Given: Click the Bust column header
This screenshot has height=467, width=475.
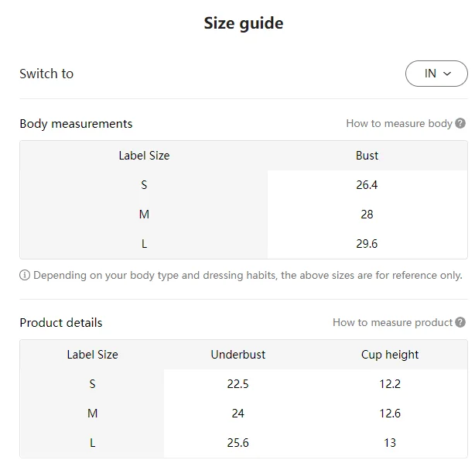Looking at the screenshot, I should [367, 156].
